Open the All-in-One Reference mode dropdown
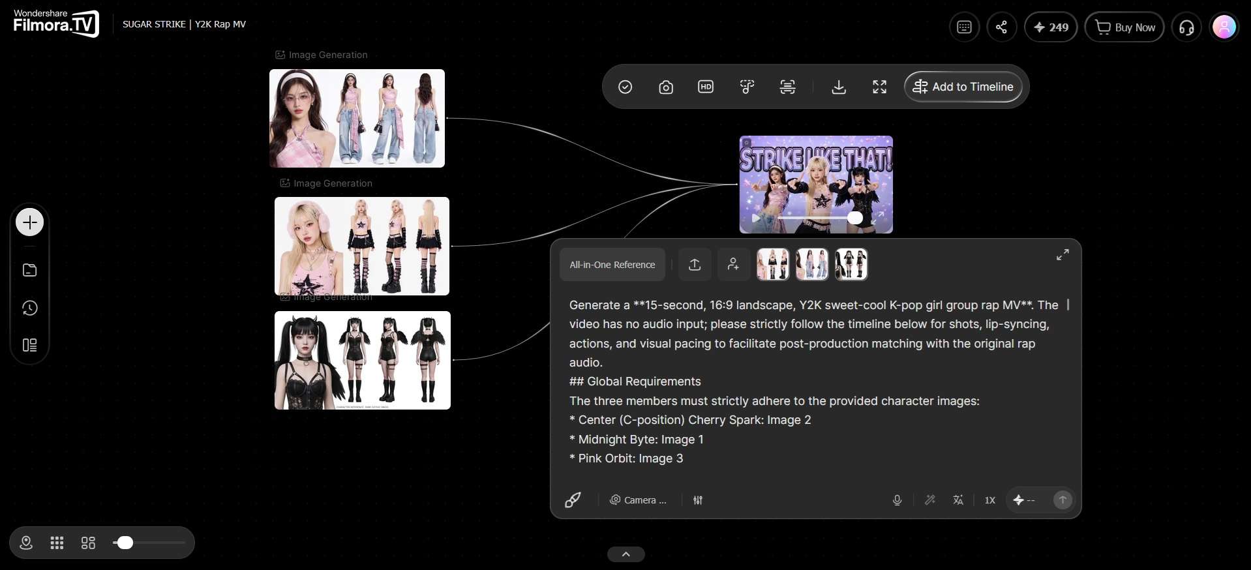This screenshot has width=1251, height=570. [x=612, y=265]
